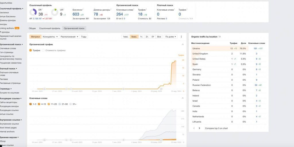Click the DR donut chart icon
This screenshot has height=147, width=294.
[x=33, y=12]
